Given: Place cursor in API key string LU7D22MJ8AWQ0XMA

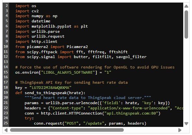Looking at the screenshot, I should coord(50,88).
